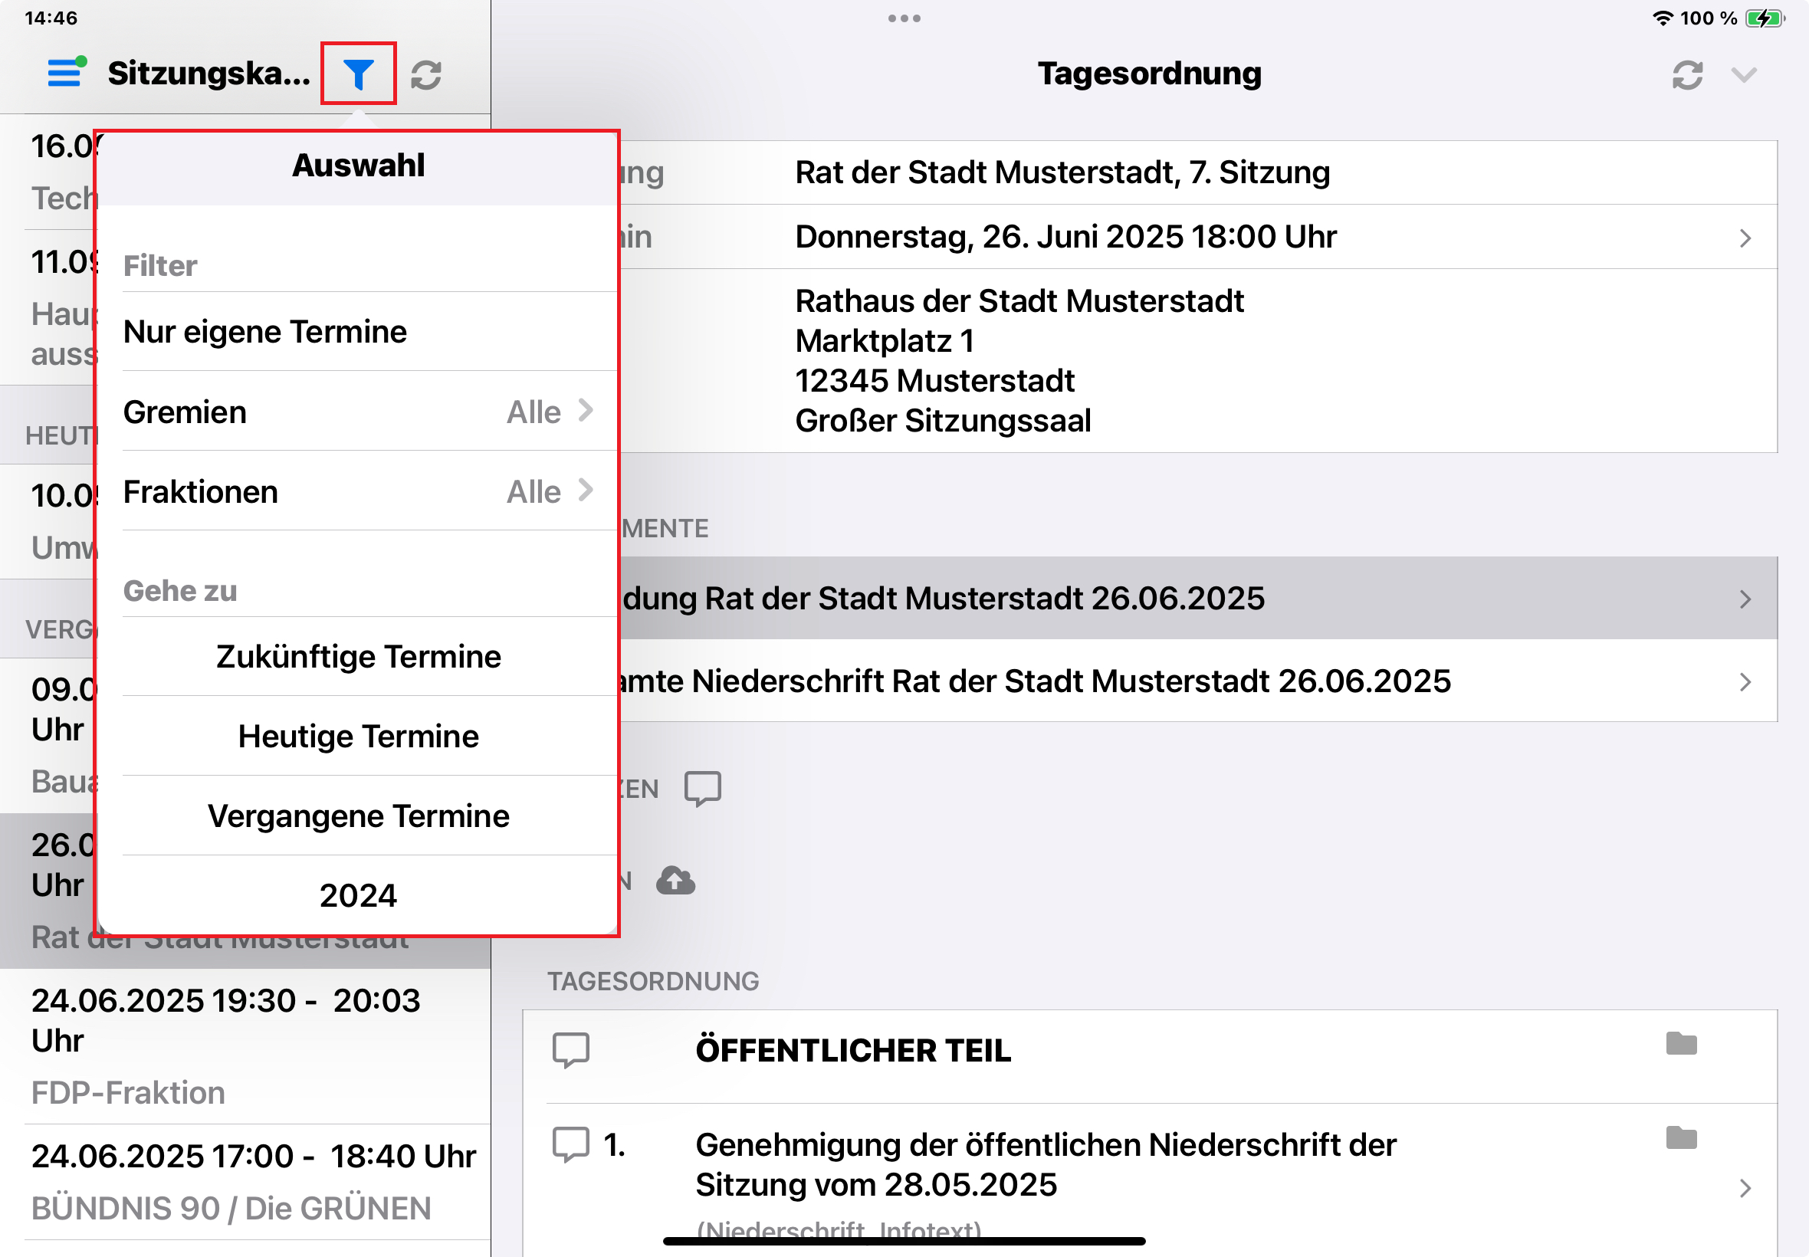Open comments for ÖFFENTLICHER TEIL
The height and width of the screenshot is (1257, 1809).
(570, 1049)
